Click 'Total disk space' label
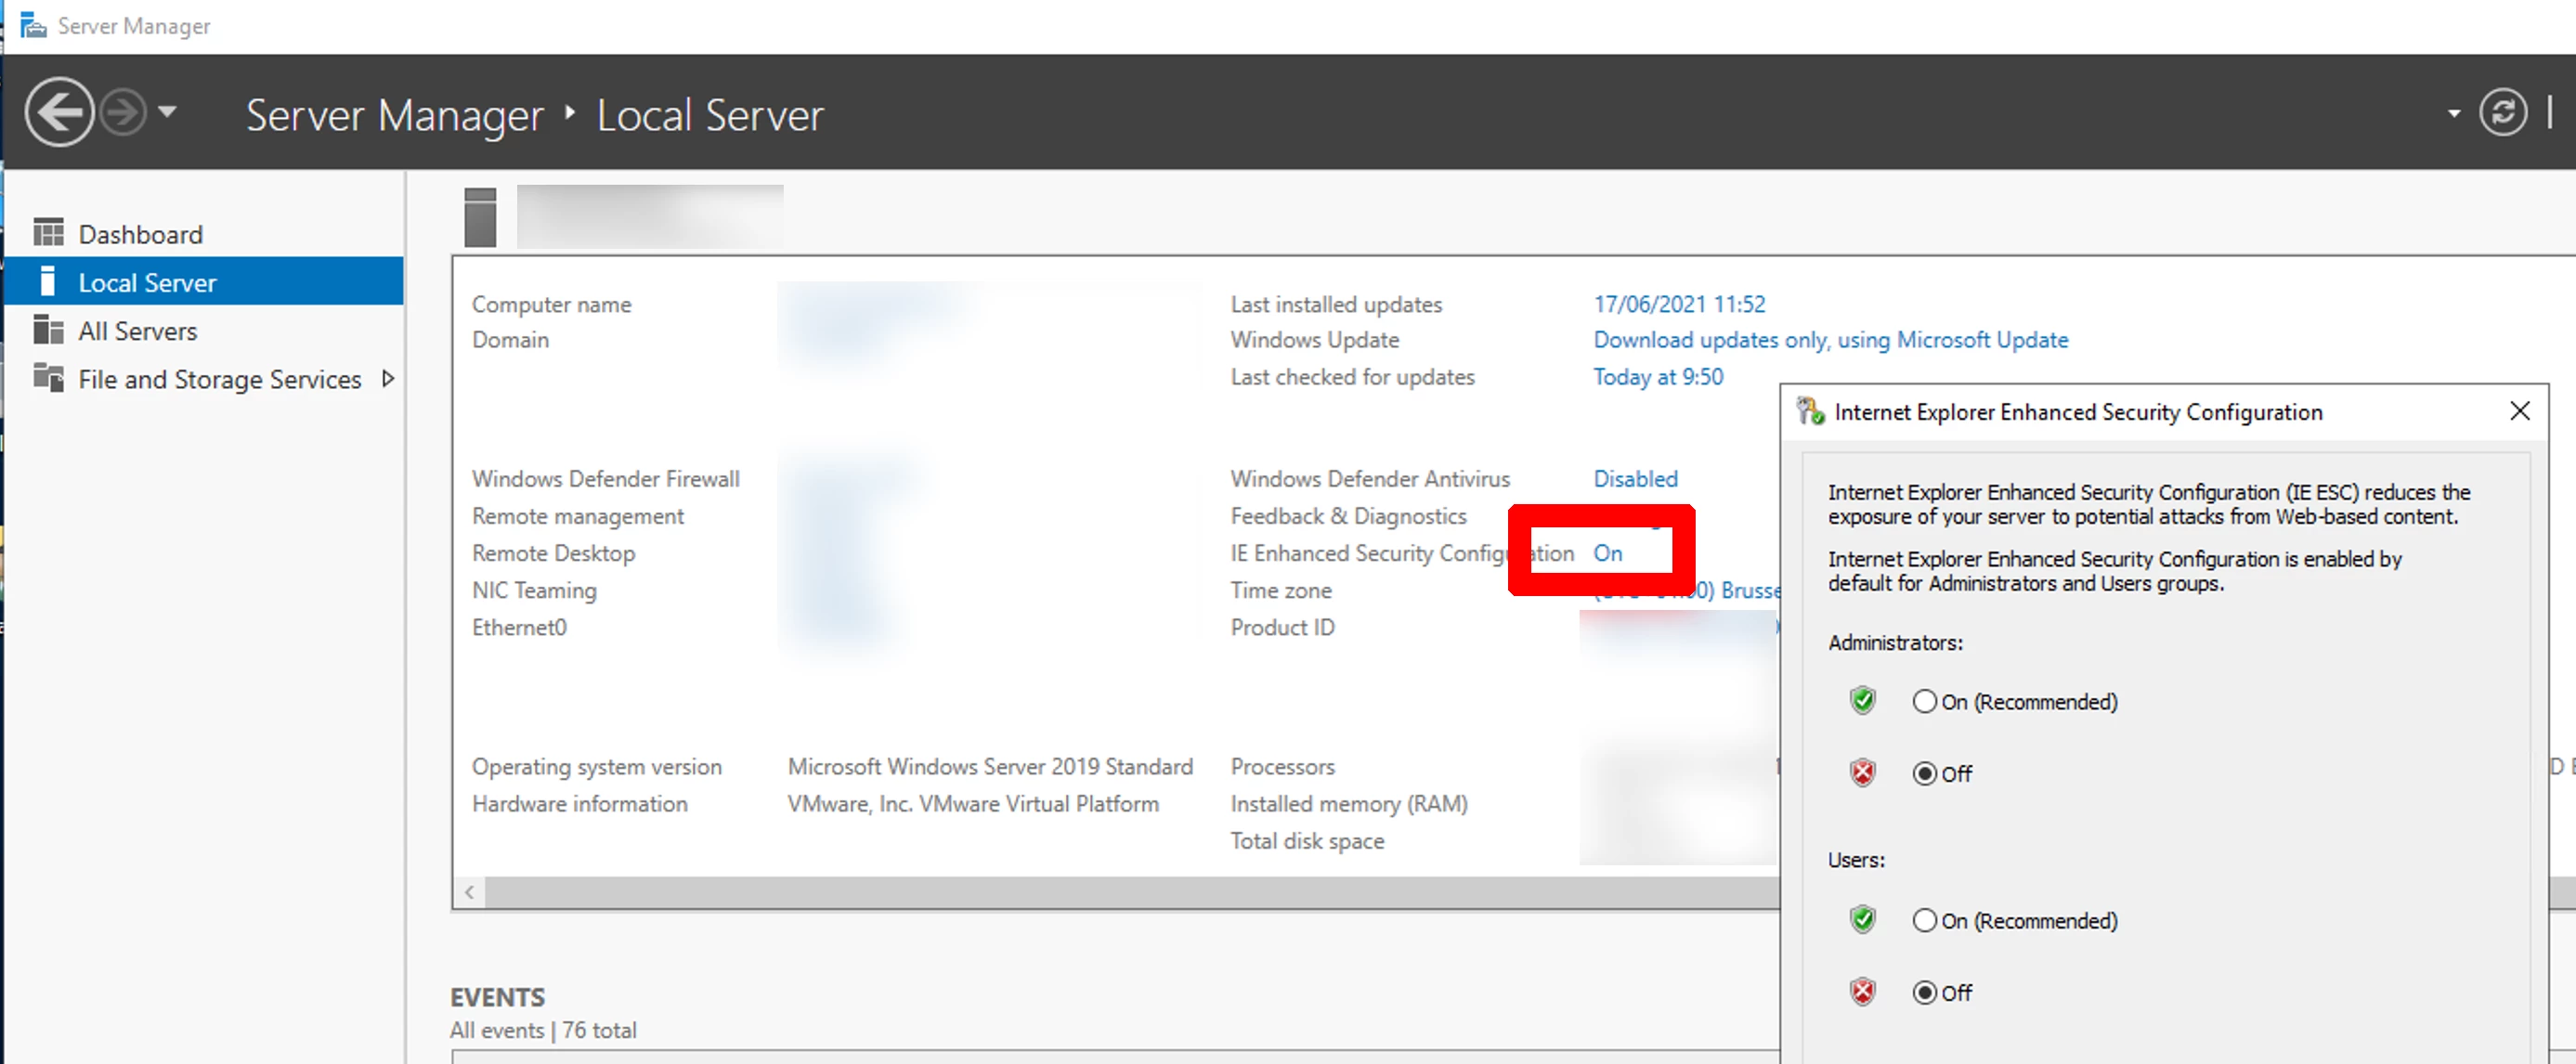This screenshot has width=2576, height=1064. (x=1307, y=841)
